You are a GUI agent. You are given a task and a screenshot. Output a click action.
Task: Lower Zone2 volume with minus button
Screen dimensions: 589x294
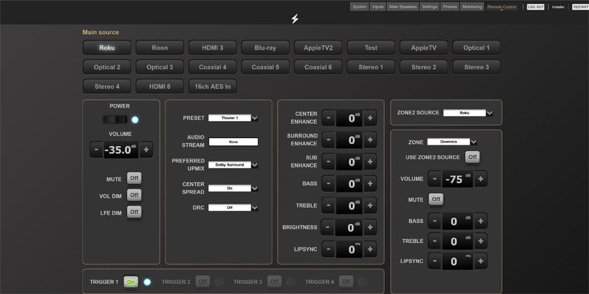435,179
